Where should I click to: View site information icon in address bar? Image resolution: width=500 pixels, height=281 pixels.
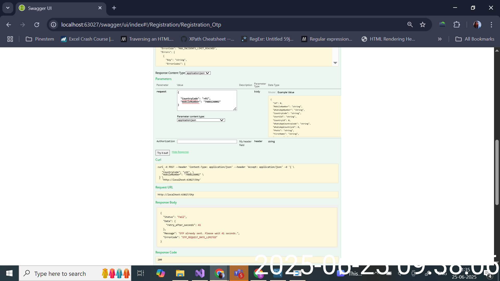pos(53,25)
